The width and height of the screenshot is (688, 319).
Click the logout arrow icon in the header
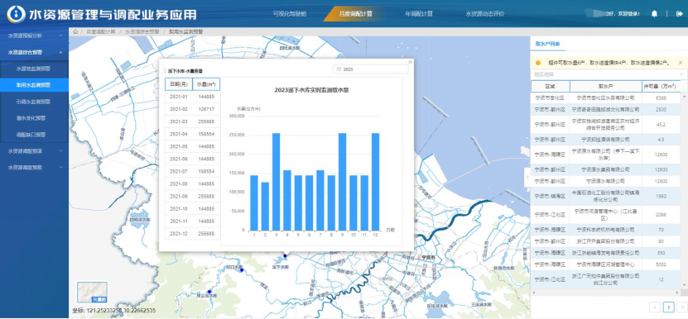(x=680, y=13)
